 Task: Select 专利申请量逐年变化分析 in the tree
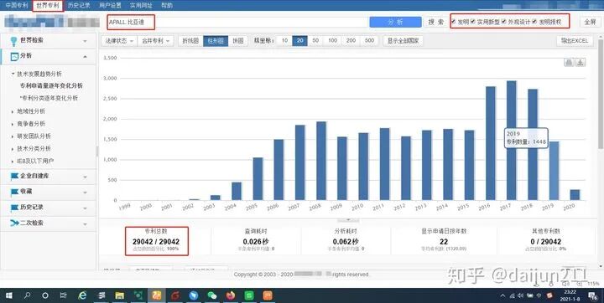point(51,85)
